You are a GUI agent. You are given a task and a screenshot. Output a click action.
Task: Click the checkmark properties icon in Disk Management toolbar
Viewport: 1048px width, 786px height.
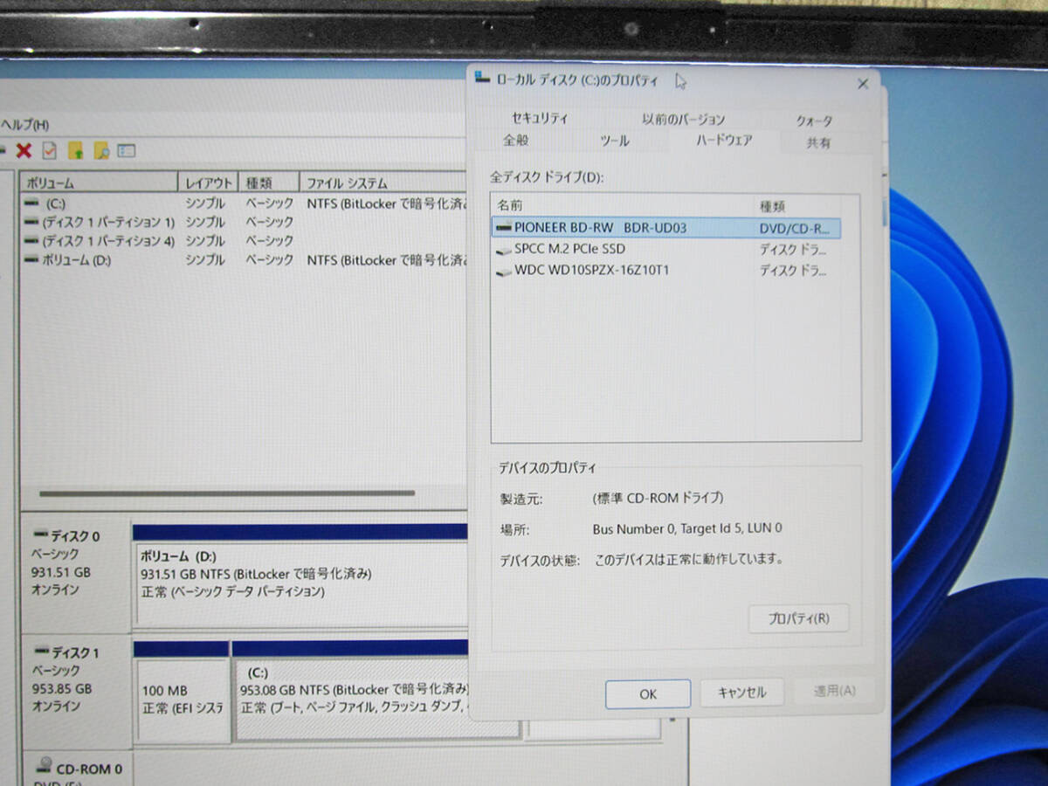pyautogui.click(x=49, y=151)
